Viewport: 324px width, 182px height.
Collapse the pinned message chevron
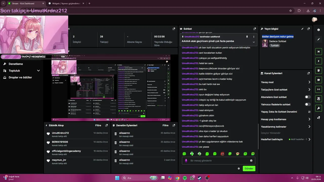[x=254, y=42]
